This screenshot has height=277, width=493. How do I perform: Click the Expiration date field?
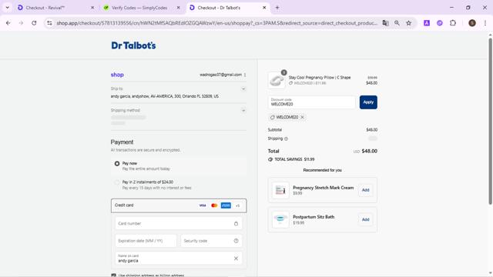(146, 241)
